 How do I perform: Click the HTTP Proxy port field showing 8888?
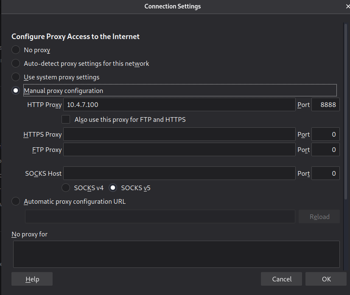coord(325,105)
